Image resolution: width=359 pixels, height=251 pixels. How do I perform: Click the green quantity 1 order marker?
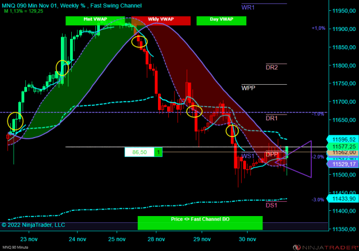click(158, 152)
